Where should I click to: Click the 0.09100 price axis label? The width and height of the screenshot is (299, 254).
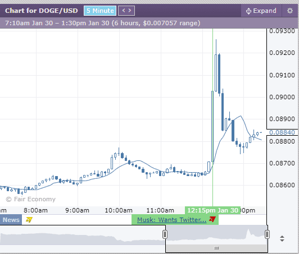pos(282,75)
